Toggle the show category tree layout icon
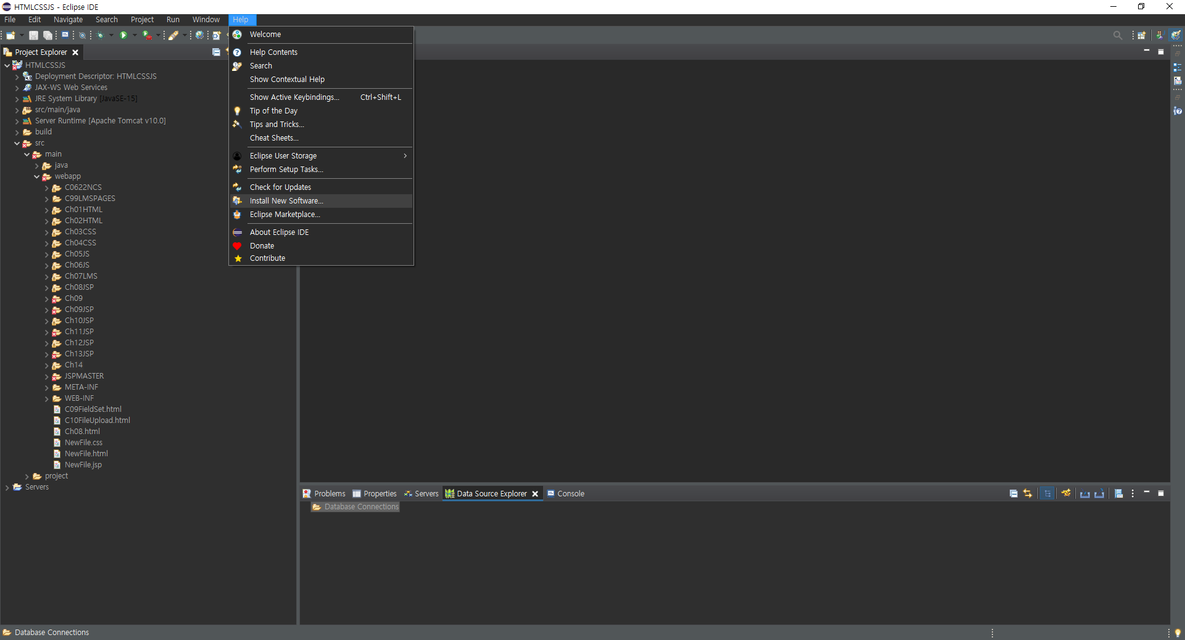The image size is (1185, 640). tap(1047, 493)
